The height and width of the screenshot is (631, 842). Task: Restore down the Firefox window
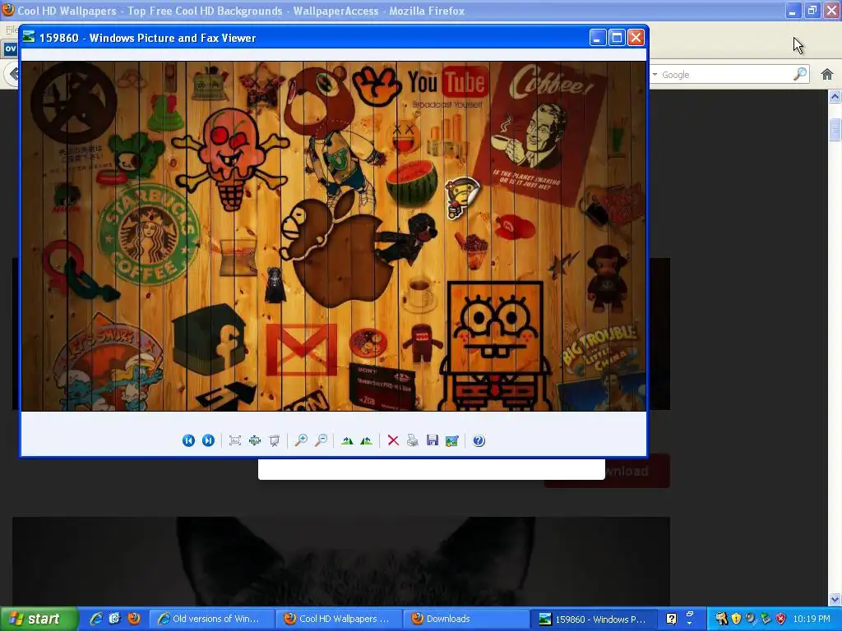(812, 10)
